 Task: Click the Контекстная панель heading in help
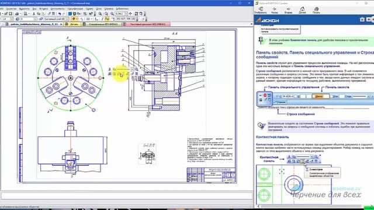(x=272, y=137)
